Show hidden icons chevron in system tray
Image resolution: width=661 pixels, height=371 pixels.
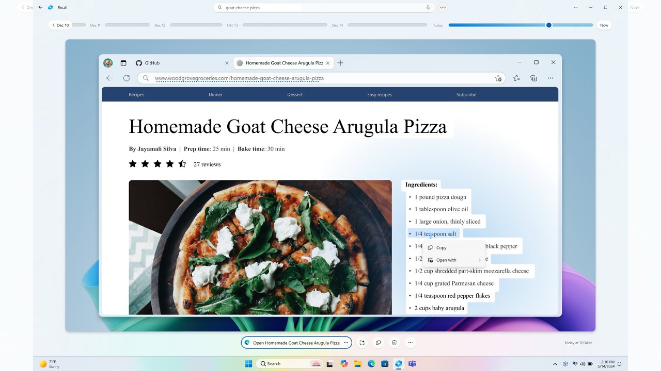(x=555, y=364)
